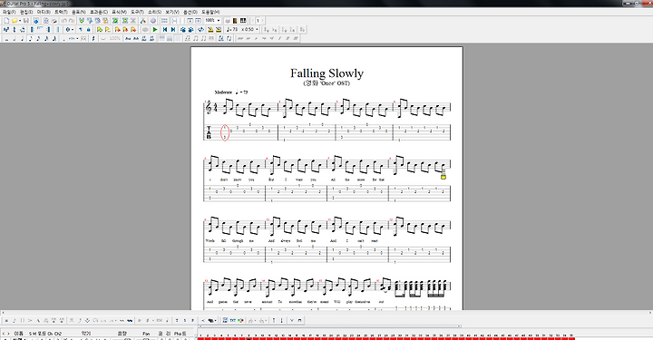
Task: Open the Note menu
Action: point(79,12)
